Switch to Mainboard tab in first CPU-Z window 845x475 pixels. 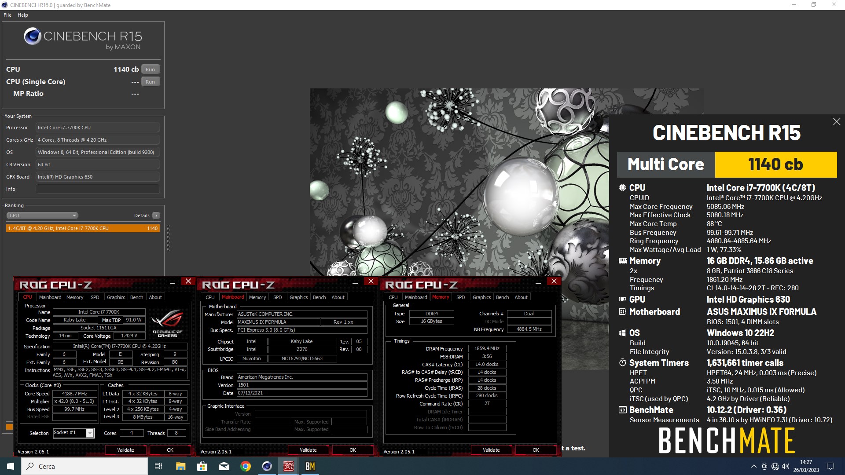[50, 297]
